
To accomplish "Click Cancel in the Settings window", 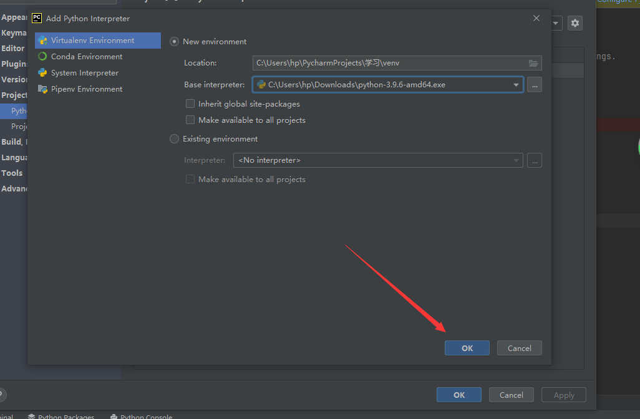I will point(512,395).
